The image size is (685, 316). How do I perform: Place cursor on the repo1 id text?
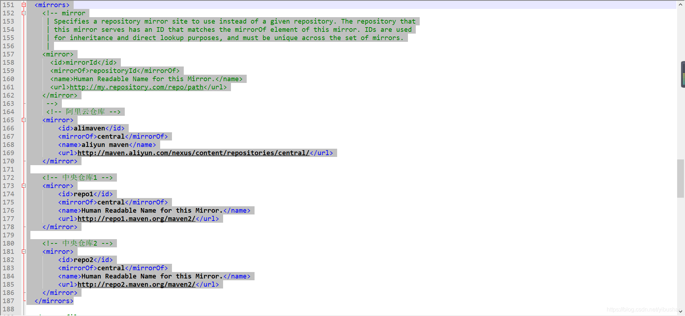(x=83, y=194)
